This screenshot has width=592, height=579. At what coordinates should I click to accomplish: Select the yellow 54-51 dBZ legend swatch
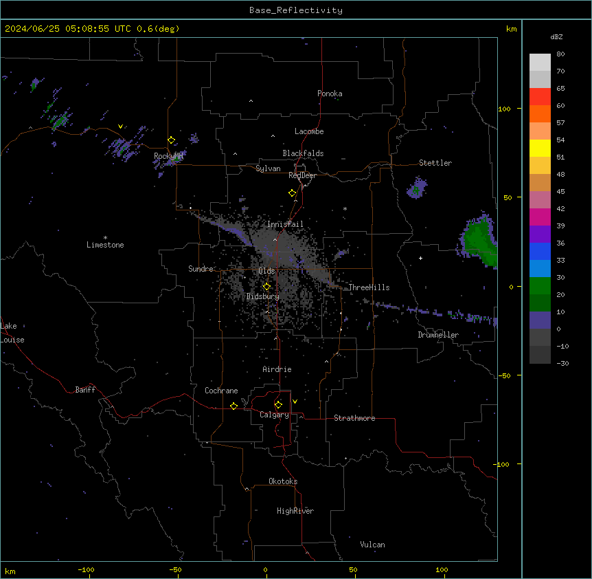pos(540,148)
